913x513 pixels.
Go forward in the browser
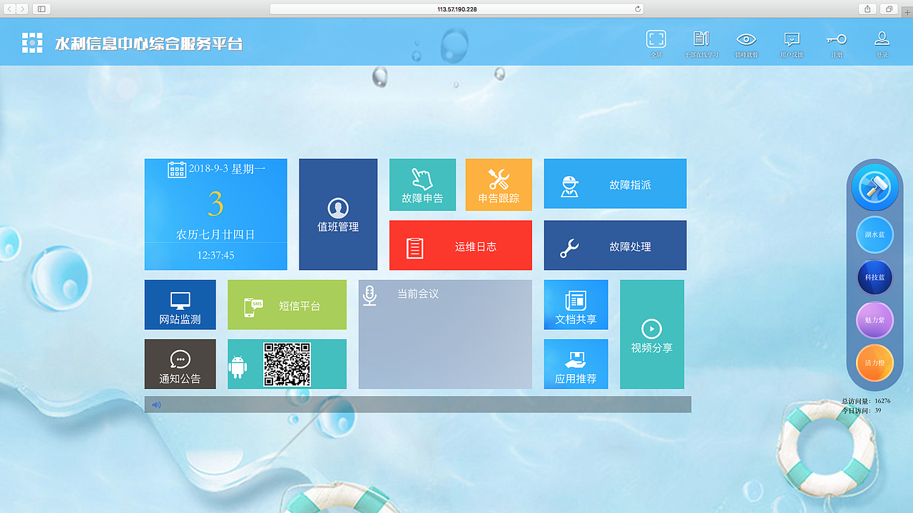[22, 9]
